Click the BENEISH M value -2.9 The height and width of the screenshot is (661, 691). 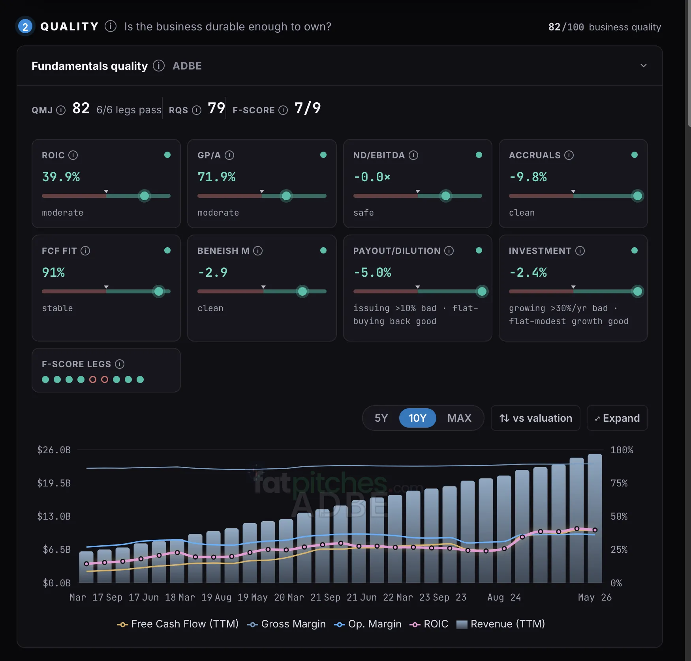click(x=212, y=272)
